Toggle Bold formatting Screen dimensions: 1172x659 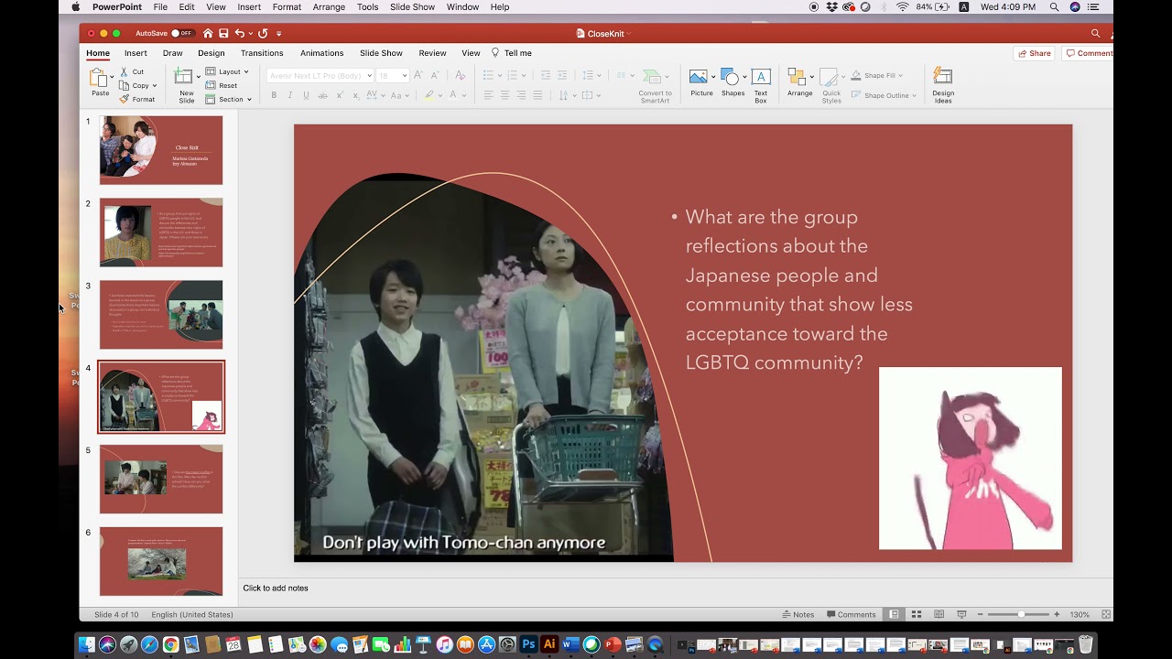pyautogui.click(x=274, y=95)
